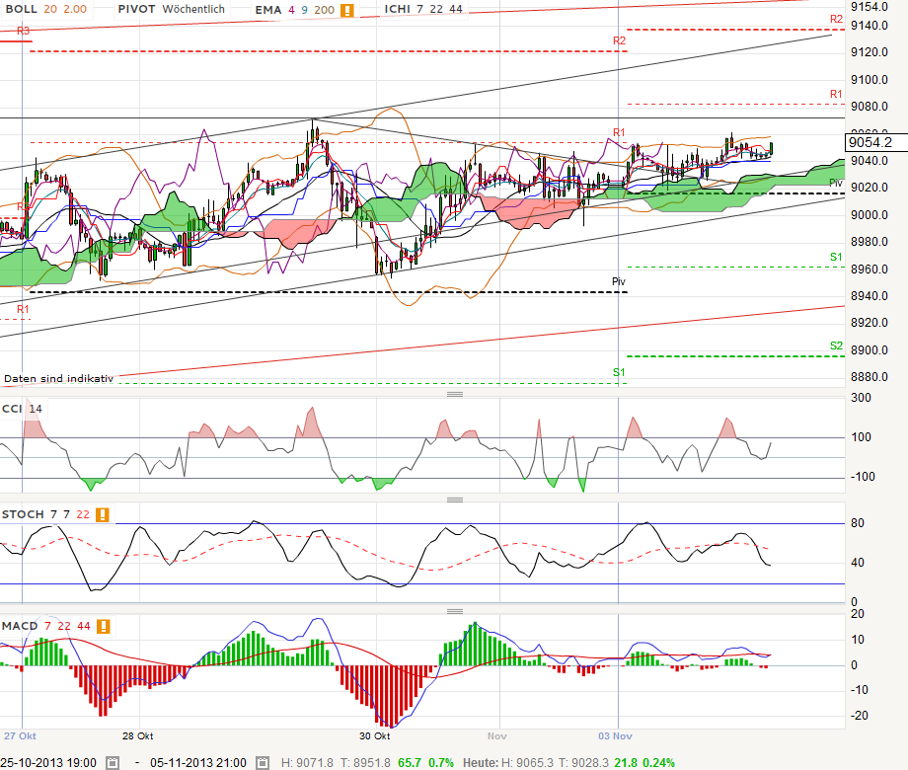Screen dimensions: 908x770
Task: Click the MACD warning exclamation icon
Action: (103, 626)
